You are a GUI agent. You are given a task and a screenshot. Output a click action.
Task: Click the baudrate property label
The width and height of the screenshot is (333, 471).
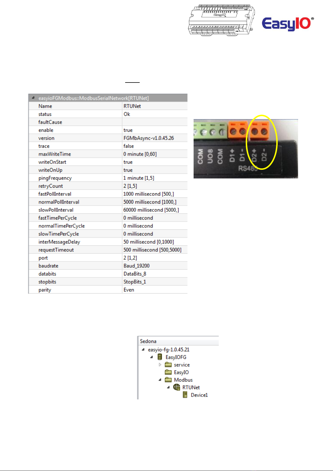(x=48, y=266)
